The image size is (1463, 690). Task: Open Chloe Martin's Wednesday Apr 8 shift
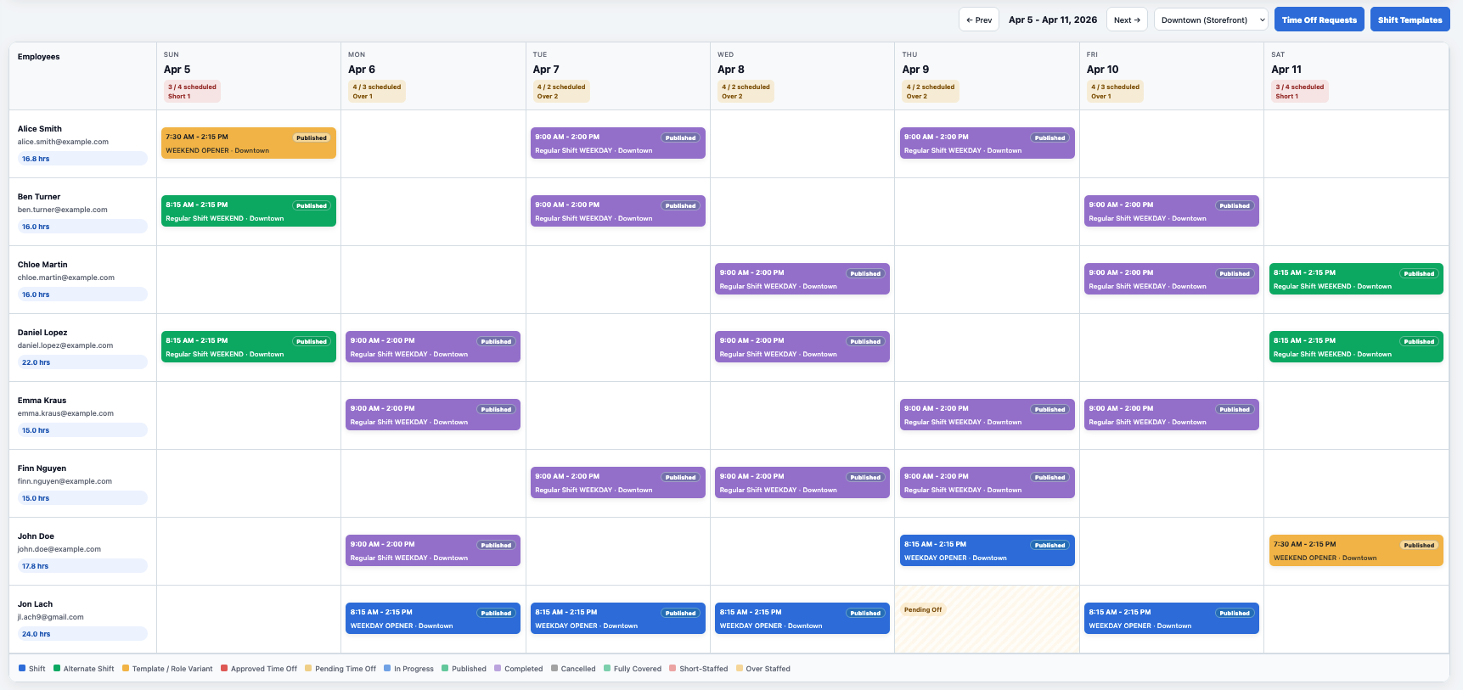click(802, 278)
